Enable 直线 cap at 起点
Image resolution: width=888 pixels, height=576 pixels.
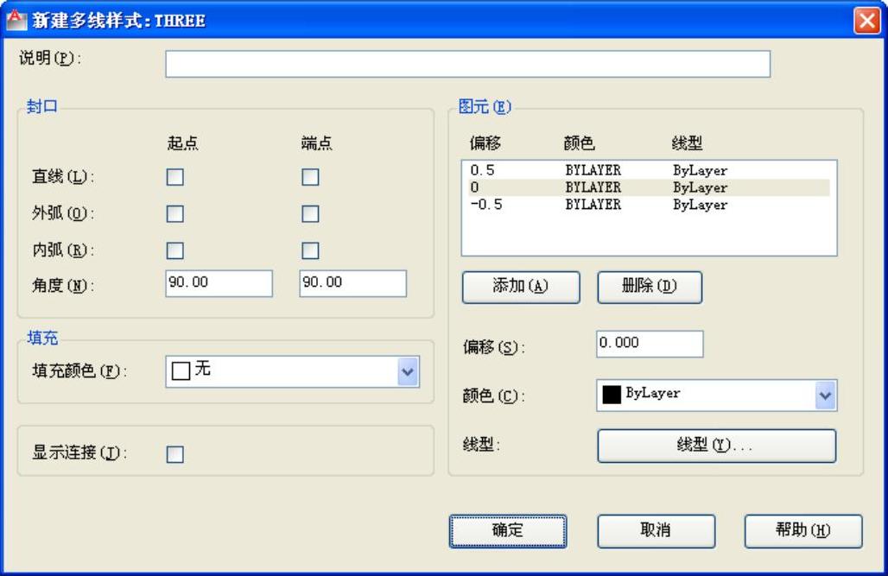click(175, 177)
